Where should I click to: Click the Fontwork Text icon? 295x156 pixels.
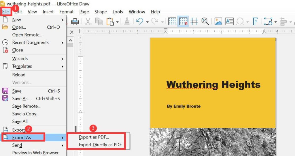pos(255,21)
